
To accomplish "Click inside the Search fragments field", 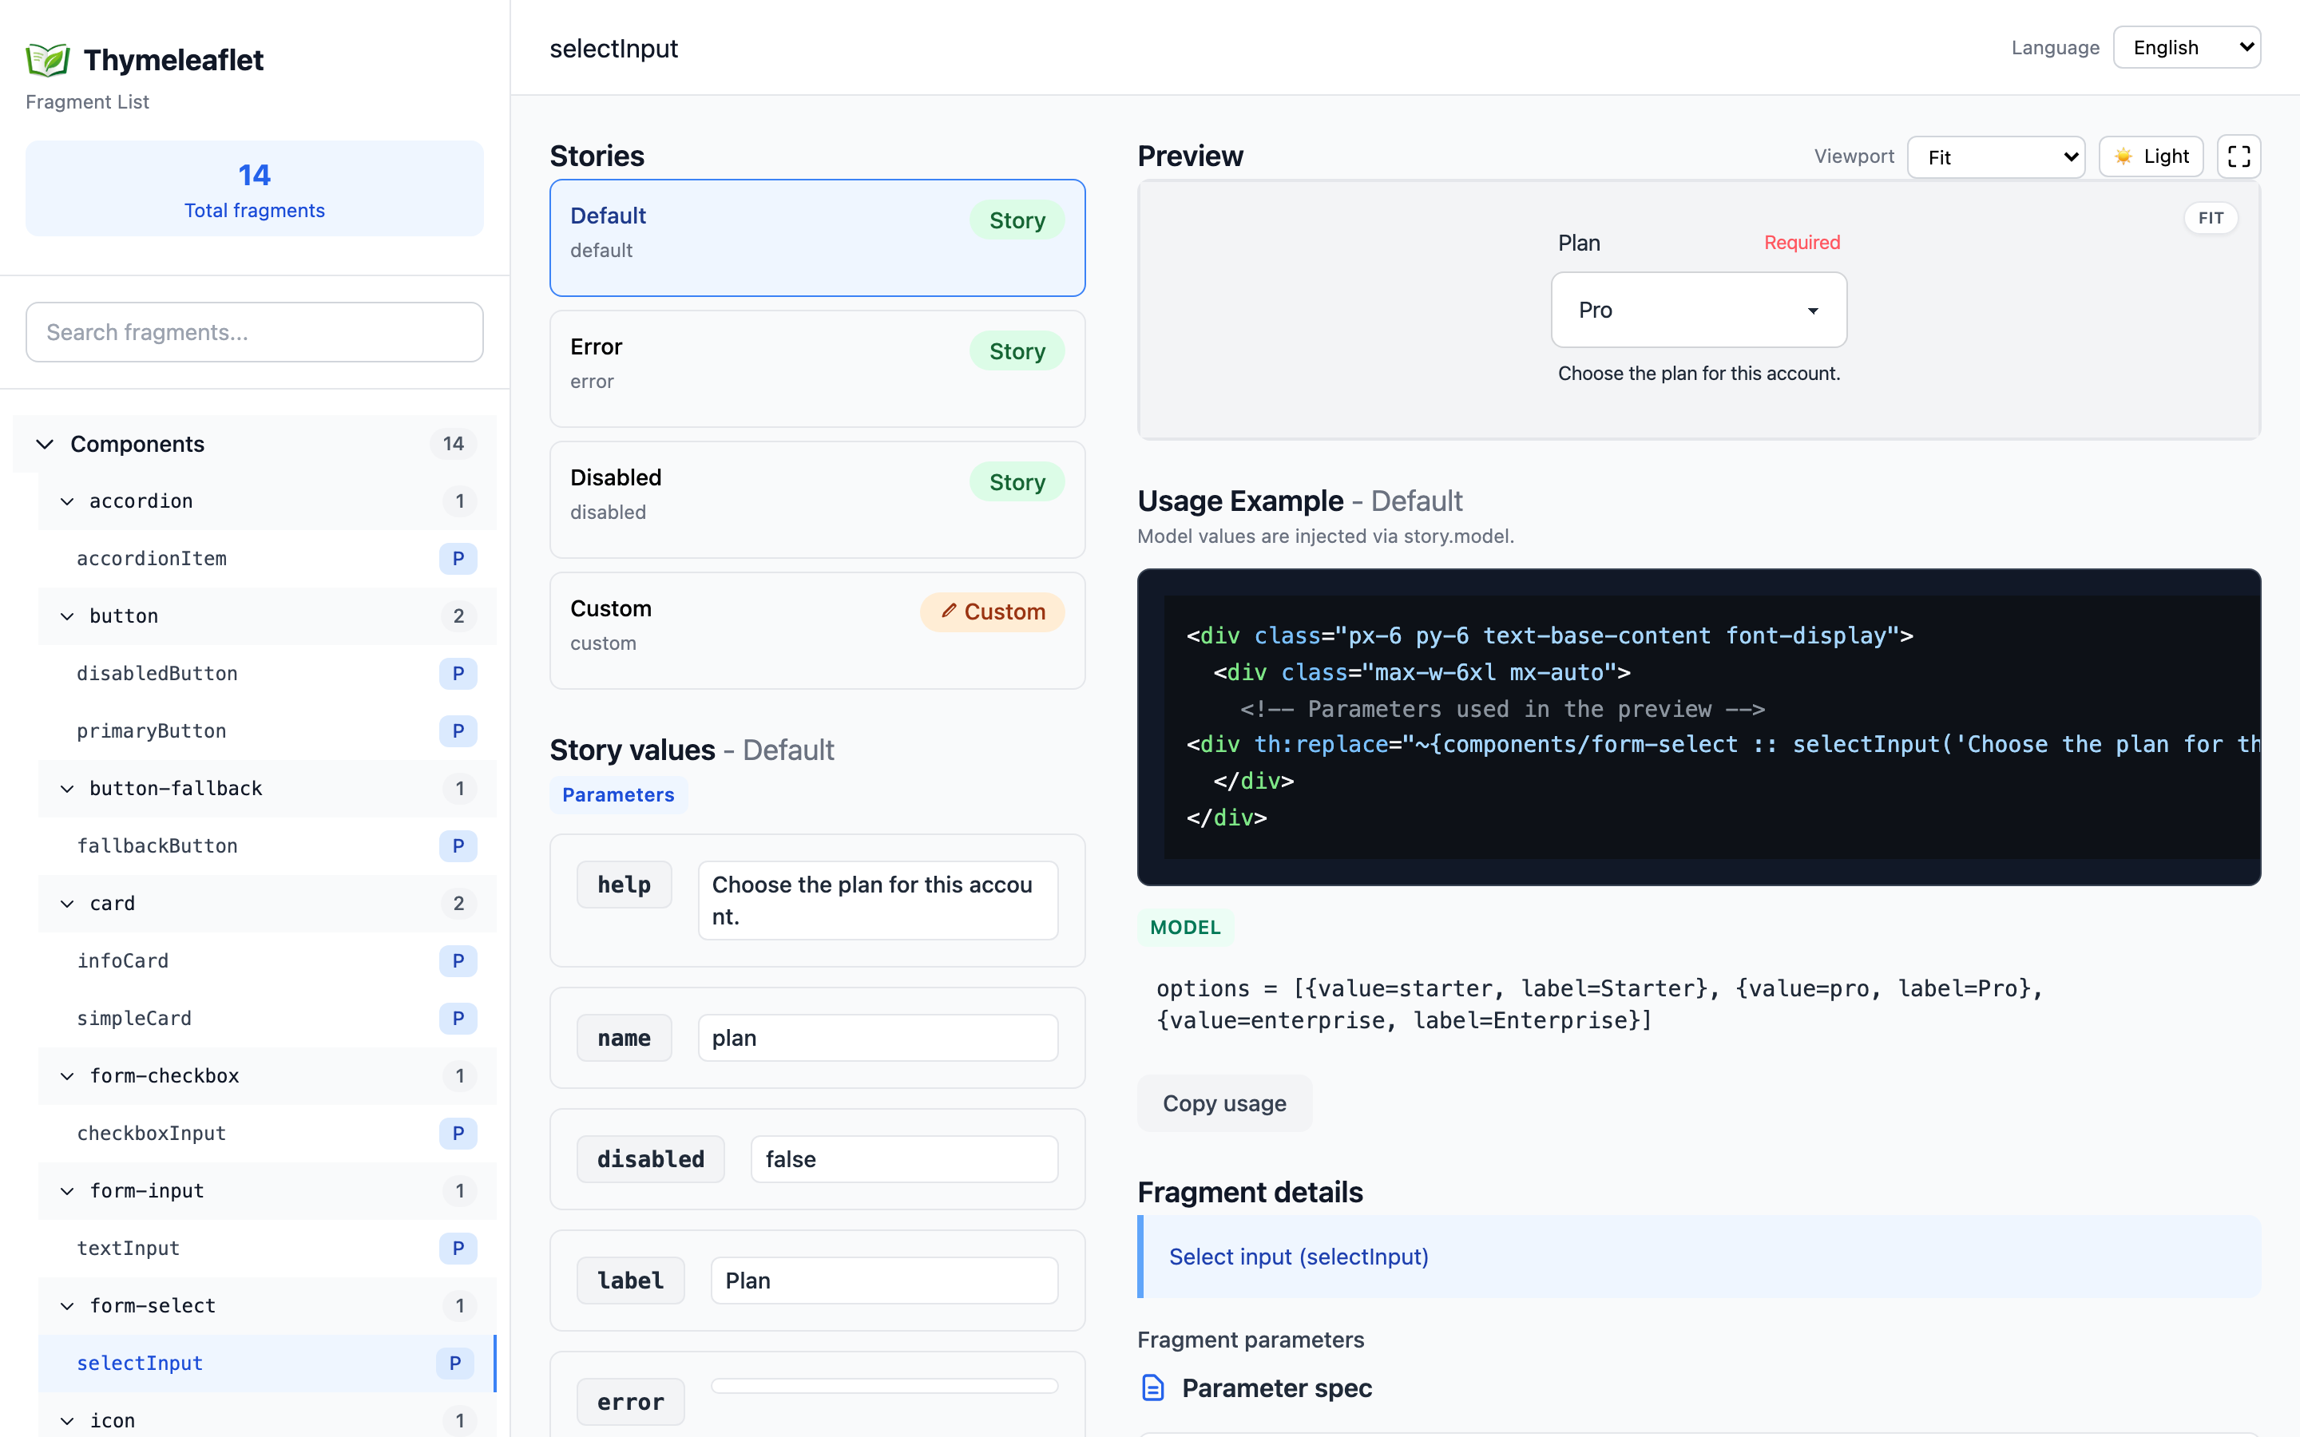I will [254, 331].
